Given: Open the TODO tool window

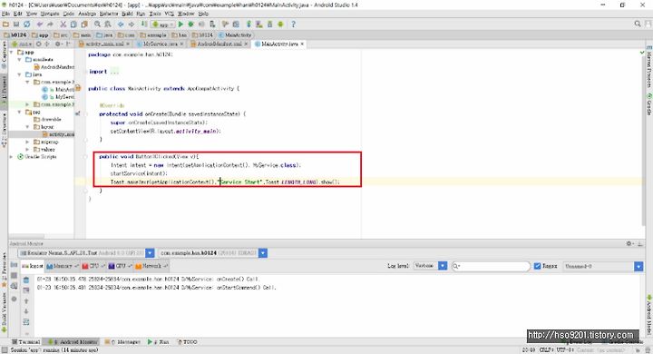Looking at the screenshot, I should tap(188, 342).
